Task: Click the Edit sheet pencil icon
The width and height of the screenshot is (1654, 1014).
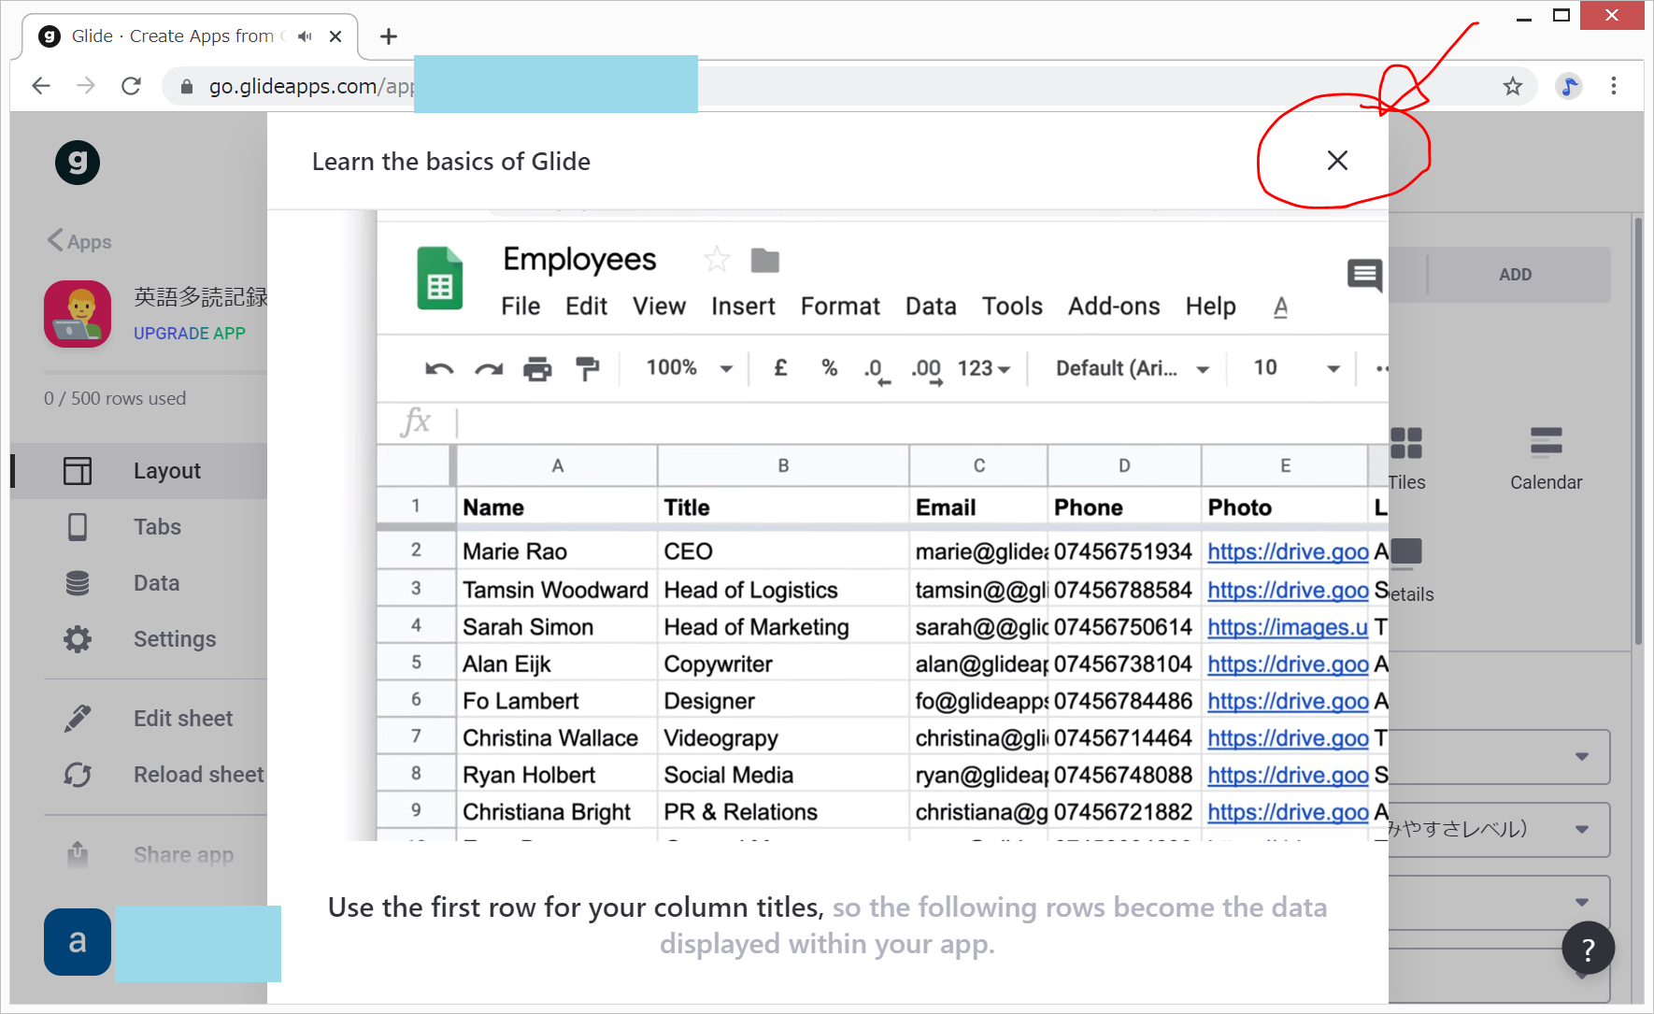Action: tap(78, 719)
